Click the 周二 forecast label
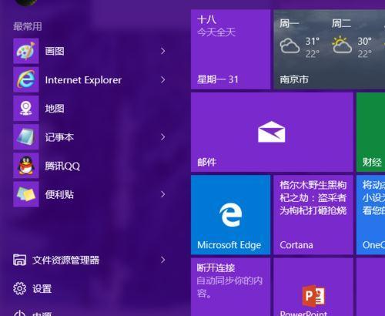 coord(341,24)
